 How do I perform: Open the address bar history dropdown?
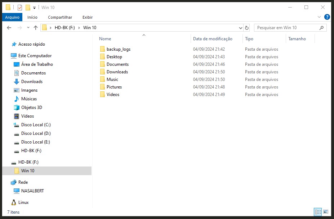pos(241,28)
